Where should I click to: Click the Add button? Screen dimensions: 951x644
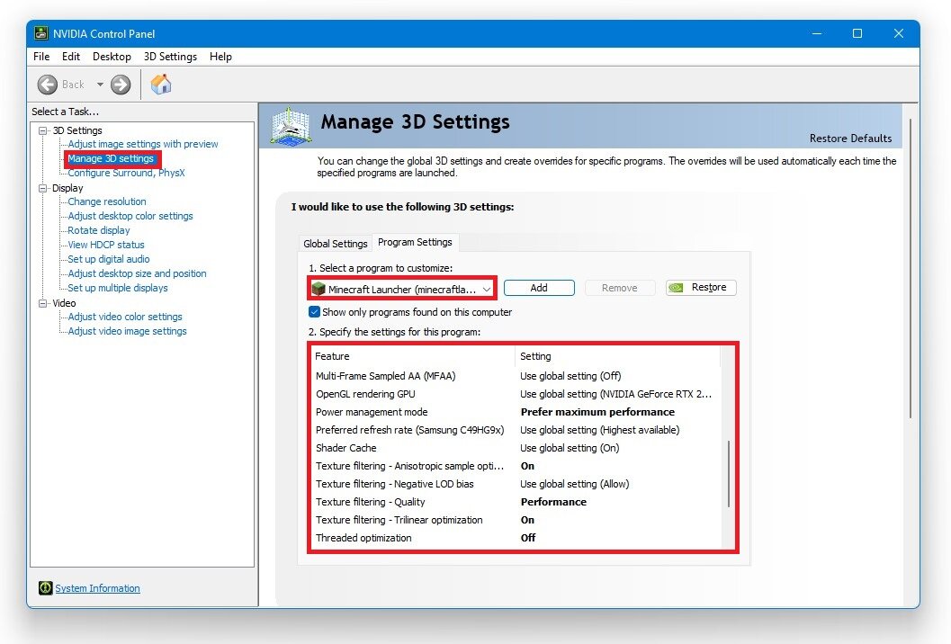tap(539, 287)
